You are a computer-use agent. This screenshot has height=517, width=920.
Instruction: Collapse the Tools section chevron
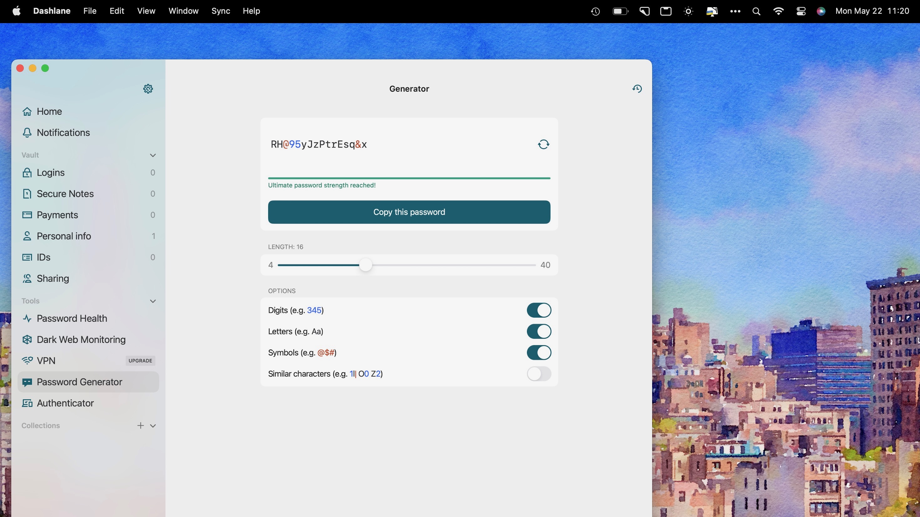(153, 301)
